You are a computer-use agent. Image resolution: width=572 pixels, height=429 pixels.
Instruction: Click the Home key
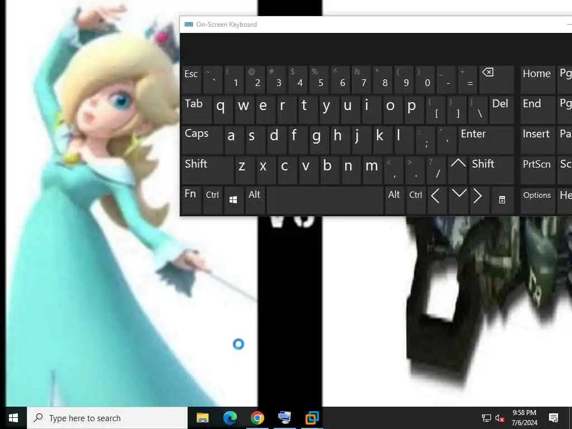(x=538, y=79)
